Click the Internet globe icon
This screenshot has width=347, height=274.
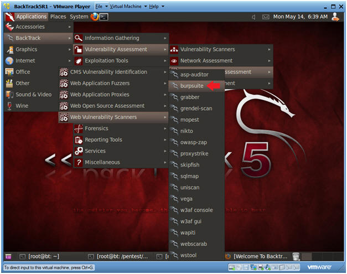[9, 61]
